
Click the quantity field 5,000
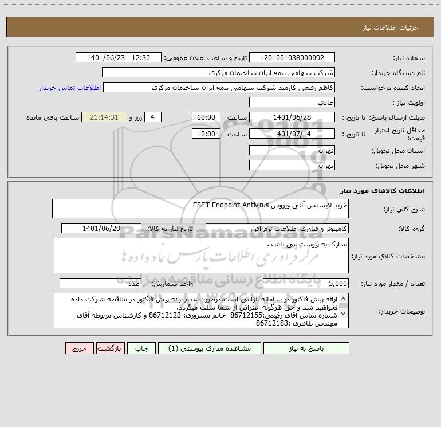[x=306, y=284]
